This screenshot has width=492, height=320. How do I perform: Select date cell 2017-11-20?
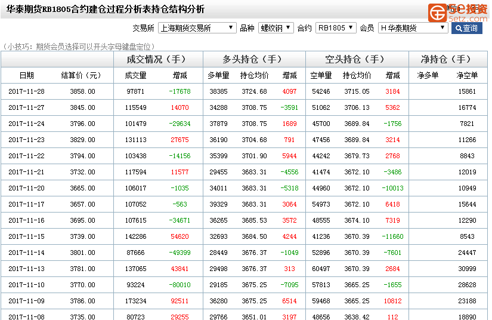[27, 188]
